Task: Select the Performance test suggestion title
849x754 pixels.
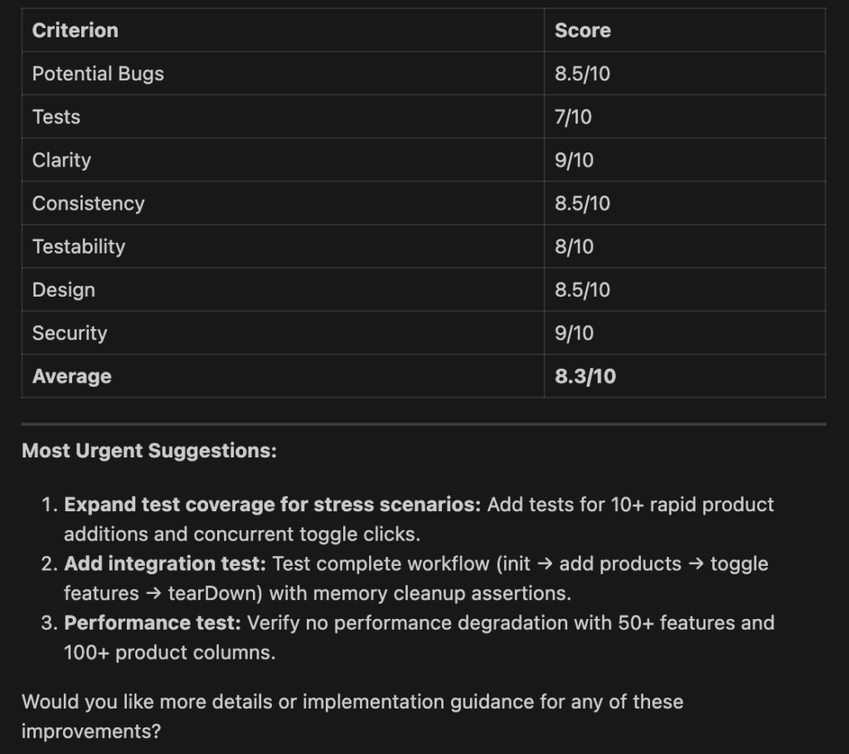Action: [153, 623]
